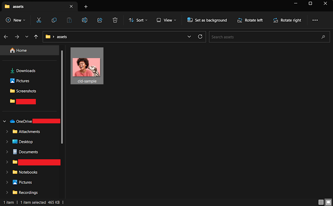Open the See more ellipsis menu
Image resolution: width=333 pixels, height=206 pixels.
315,20
